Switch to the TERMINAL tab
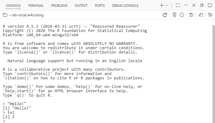 (x=36, y=6)
